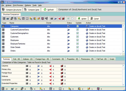Image resolution: width=126 pixels, height=91 pixels.
Task: Click status bar icon showing count 2
Action: [x=79, y=89]
